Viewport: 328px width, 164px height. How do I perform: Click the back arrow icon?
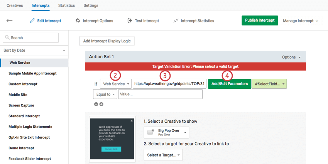click(10, 20)
